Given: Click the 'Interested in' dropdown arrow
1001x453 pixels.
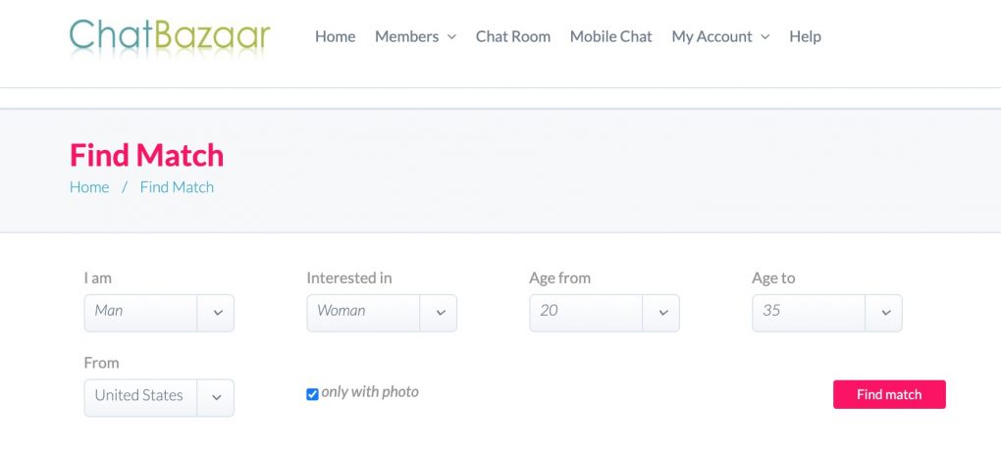Looking at the screenshot, I should [x=440, y=313].
